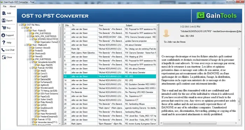Screen dimensions: 245x130
Task: Click the Graafstroom(0) folder icon
Action: [38, 108]
